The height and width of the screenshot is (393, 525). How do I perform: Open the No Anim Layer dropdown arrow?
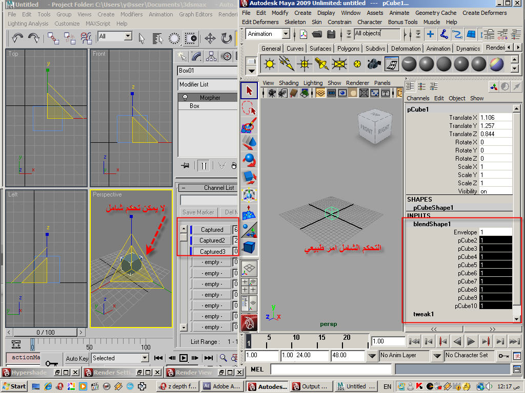tap(372, 356)
